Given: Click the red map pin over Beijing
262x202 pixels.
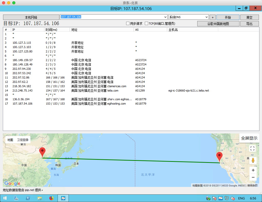Looking at the screenshot, I should [x=42, y=152].
